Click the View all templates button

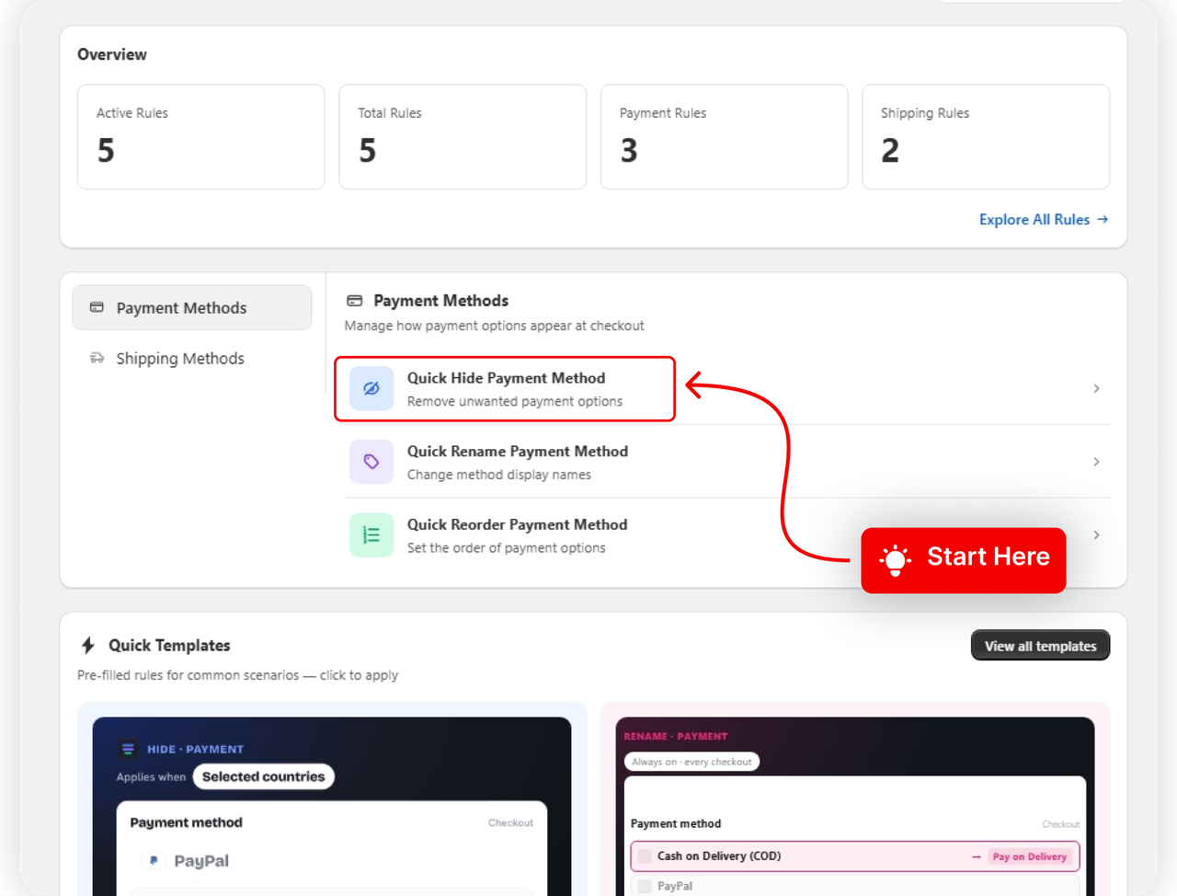[1040, 646]
